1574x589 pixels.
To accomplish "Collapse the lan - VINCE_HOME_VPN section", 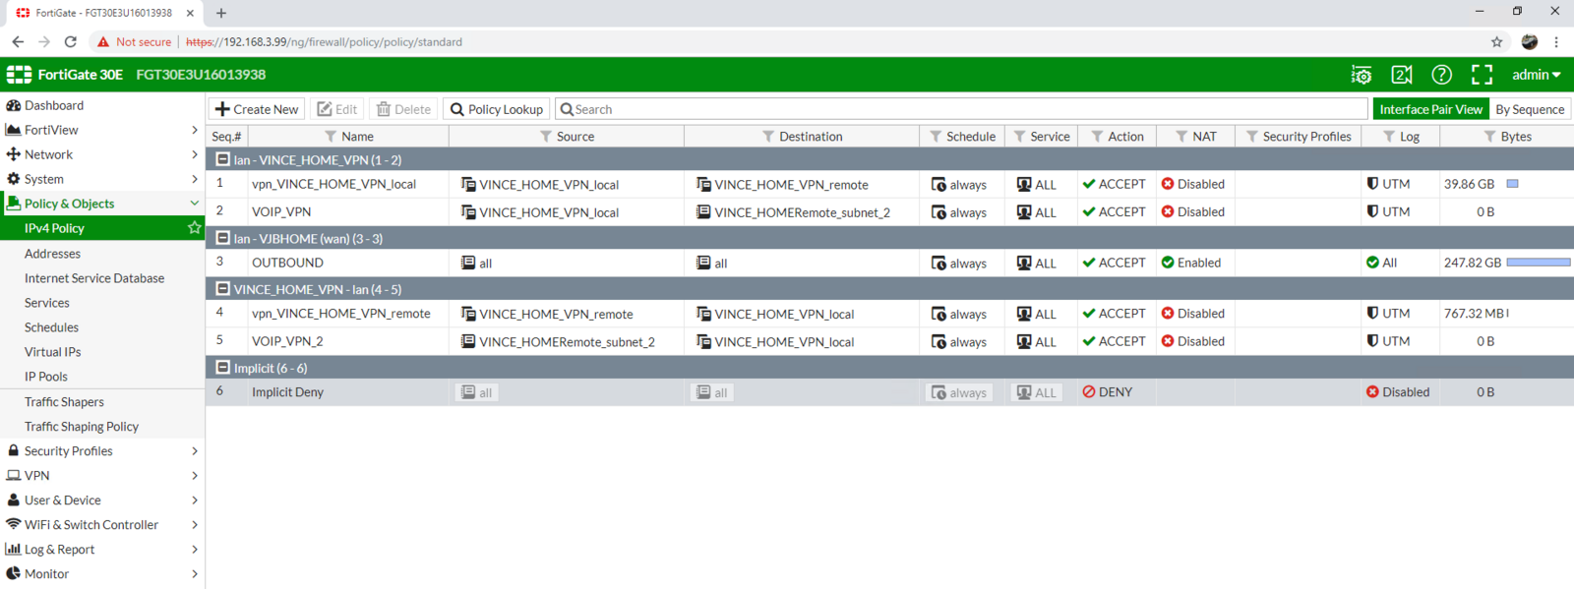I will 223,159.
